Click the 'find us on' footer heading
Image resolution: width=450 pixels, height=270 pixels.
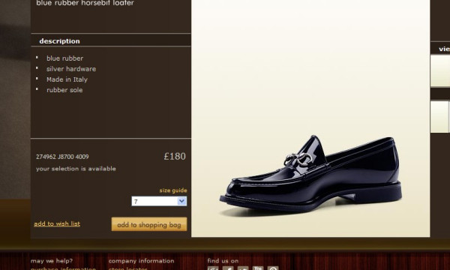tap(223, 261)
